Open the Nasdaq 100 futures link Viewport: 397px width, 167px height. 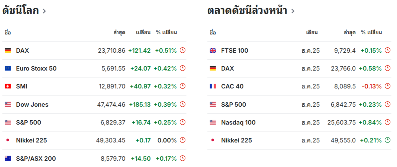(x=238, y=122)
